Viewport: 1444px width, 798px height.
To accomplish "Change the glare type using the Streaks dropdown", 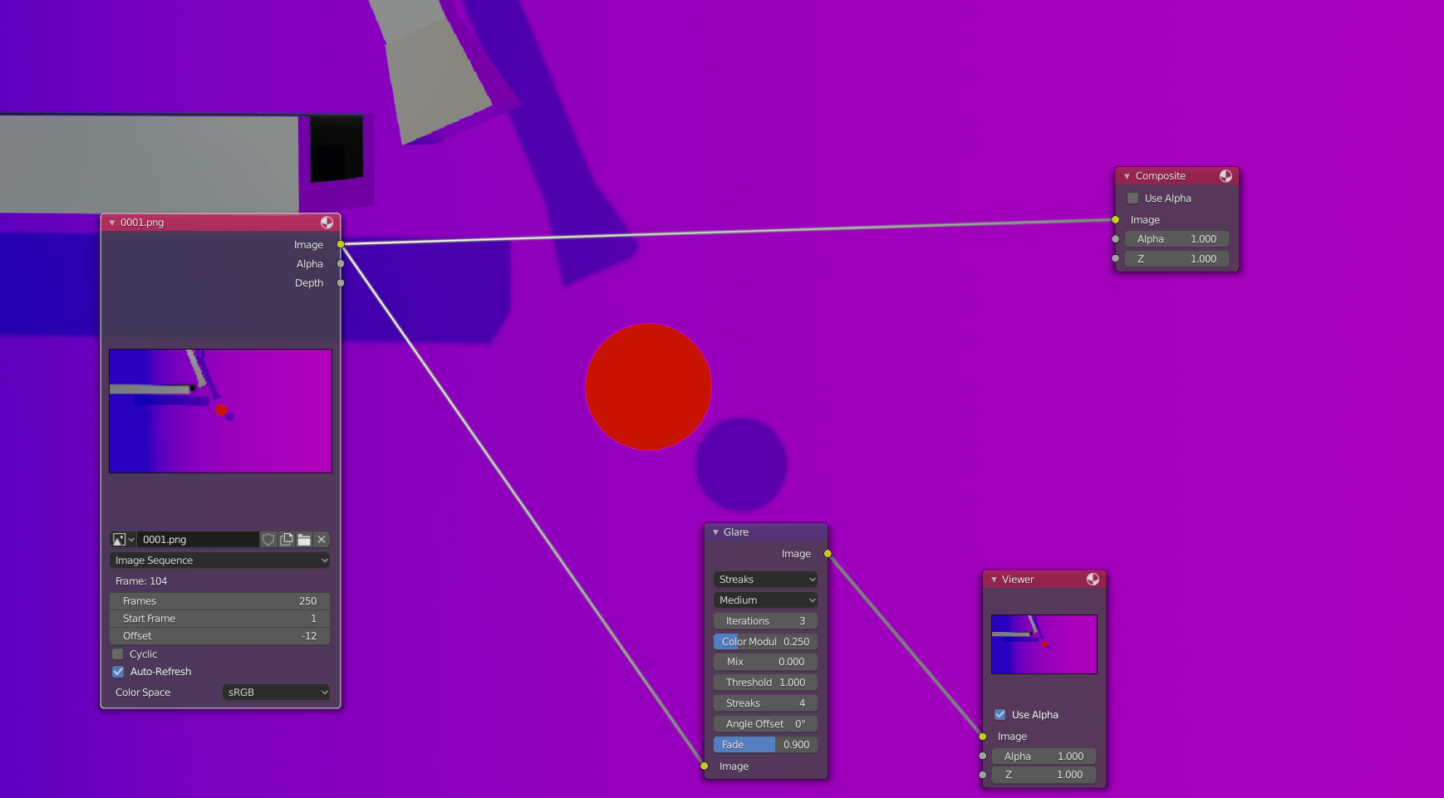I will tap(764, 579).
